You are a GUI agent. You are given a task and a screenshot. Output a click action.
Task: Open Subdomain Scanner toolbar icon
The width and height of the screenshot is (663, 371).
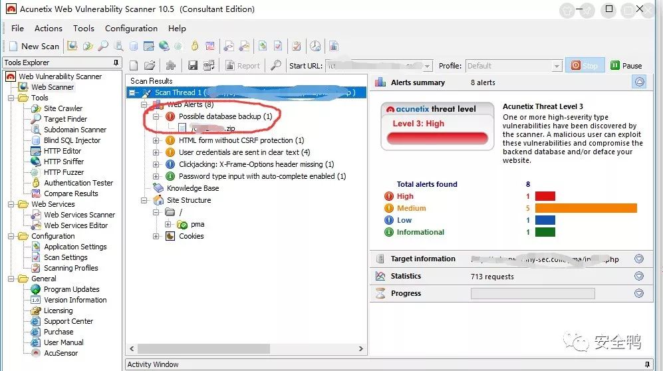[119, 46]
